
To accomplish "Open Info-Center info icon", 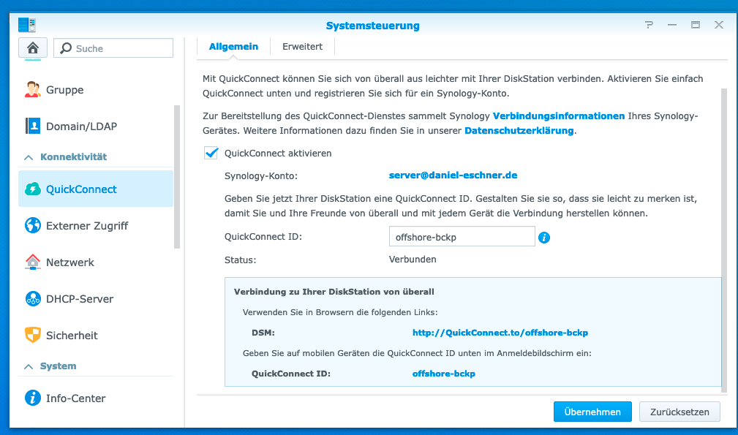I will pyautogui.click(x=33, y=398).
